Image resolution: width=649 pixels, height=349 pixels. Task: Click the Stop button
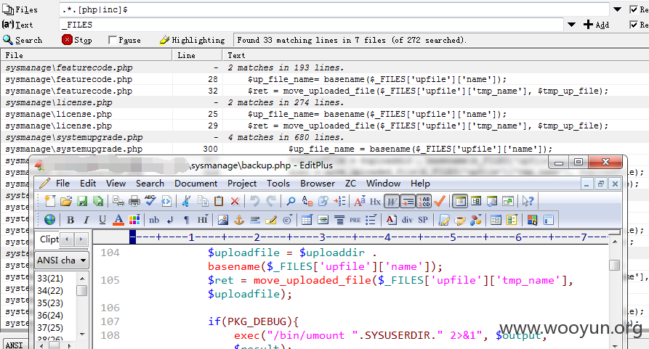[77, 40]
